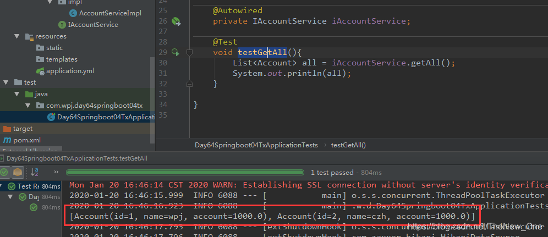The height and width of the screenshot is (237, 548).
Task: Click the fold end marker at line 32
Action: 189,84
